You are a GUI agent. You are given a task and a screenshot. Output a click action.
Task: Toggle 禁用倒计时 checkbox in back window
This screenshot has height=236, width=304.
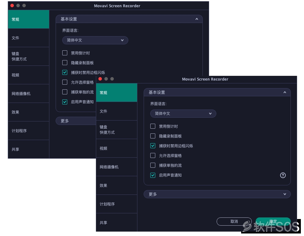[65, 53]
